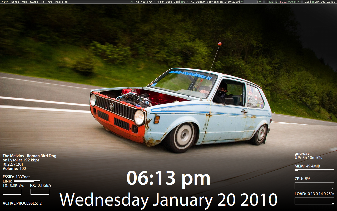Click the 'ACTIVE PROCESSES: 2' readout
The width and height of the screenshot is (337, 211).
tap(22, 203)
